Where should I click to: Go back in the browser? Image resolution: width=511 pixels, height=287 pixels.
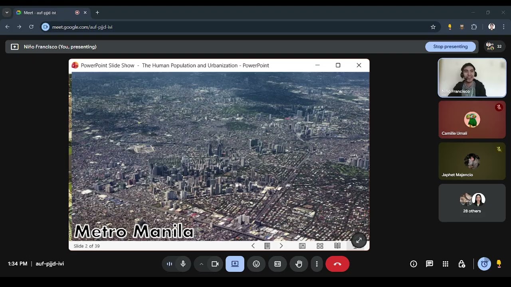click(x=7, y=27)
